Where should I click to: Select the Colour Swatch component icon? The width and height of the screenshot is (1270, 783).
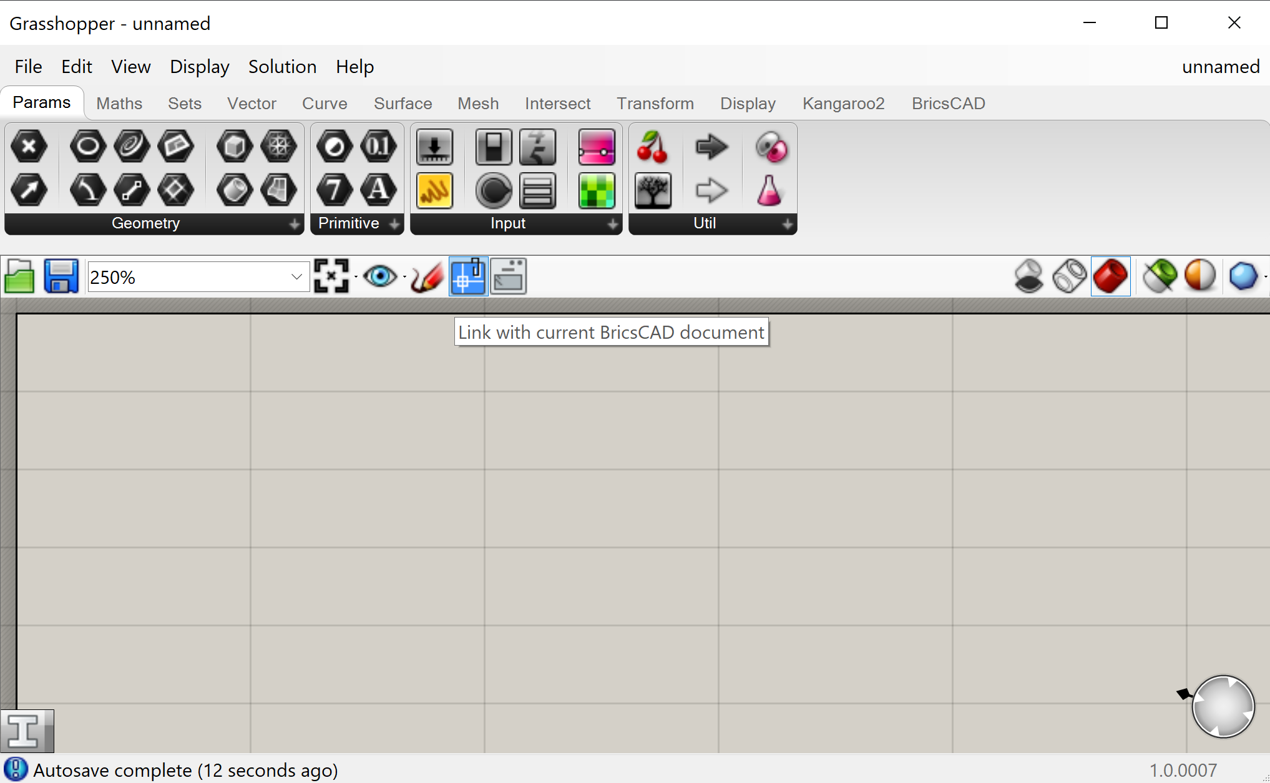597,191
